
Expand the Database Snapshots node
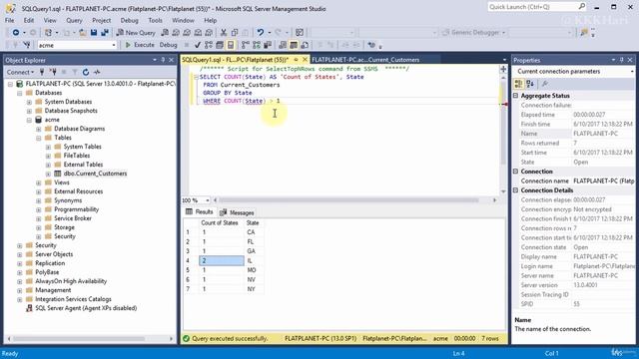29,111
